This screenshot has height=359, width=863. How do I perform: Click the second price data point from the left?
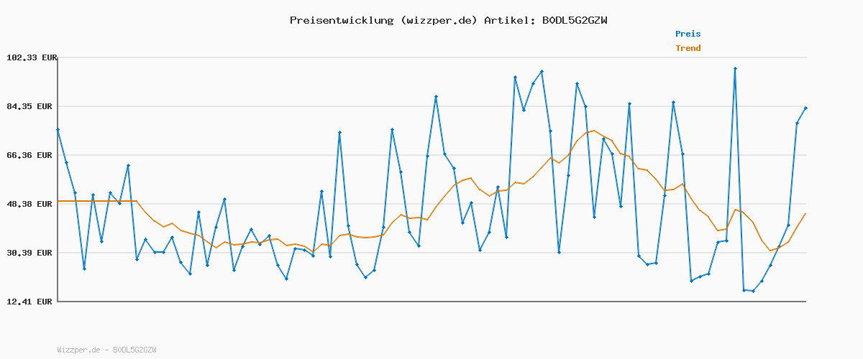66,163
